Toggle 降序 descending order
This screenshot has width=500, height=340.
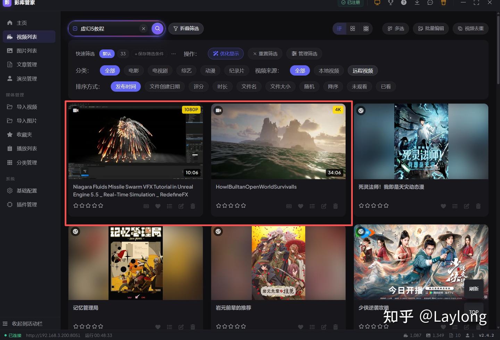pos(333,87)
